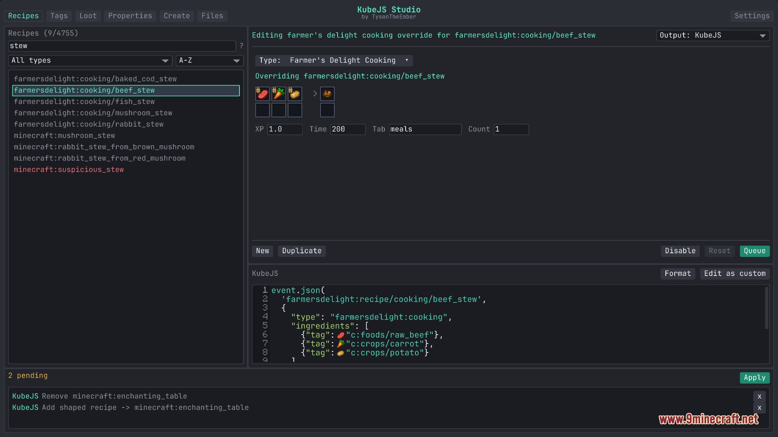Click the code editor vertical scrollbar
Viewport: 778px width, 437px height.
[x=767, y=308]
